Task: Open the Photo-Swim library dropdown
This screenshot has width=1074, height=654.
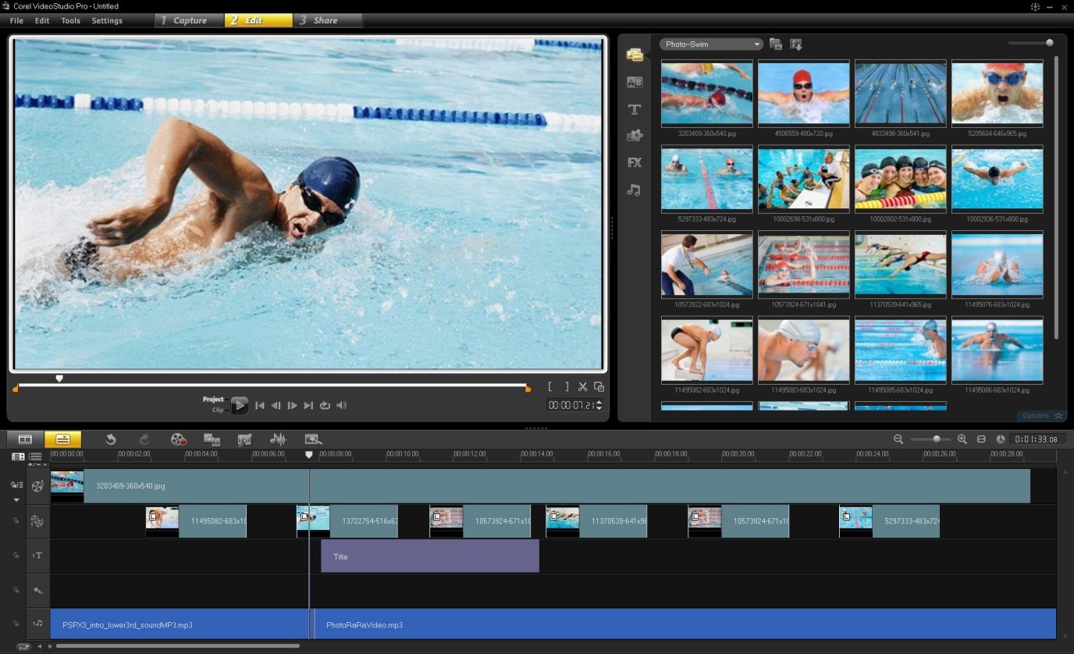Action: (x=711, y=44)
